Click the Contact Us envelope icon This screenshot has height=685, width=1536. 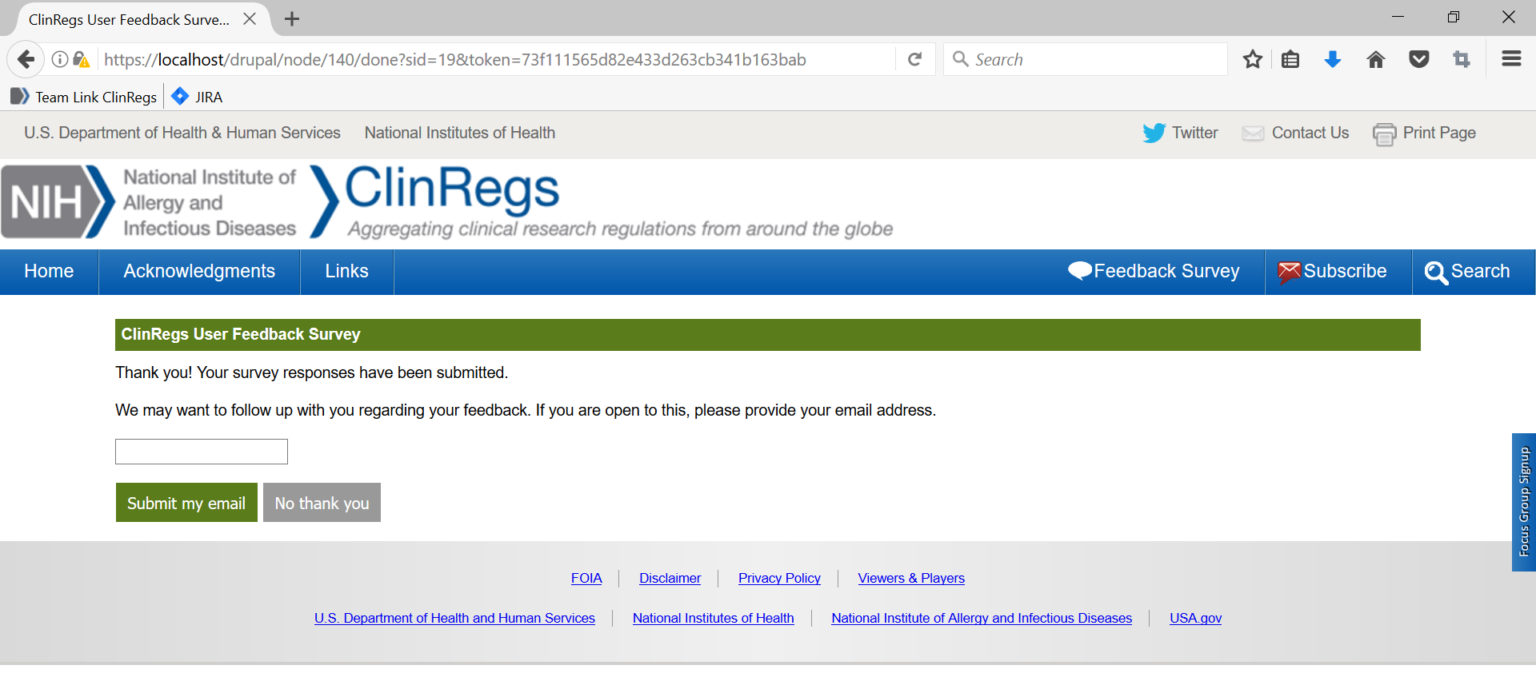[x=1253, y=133]
